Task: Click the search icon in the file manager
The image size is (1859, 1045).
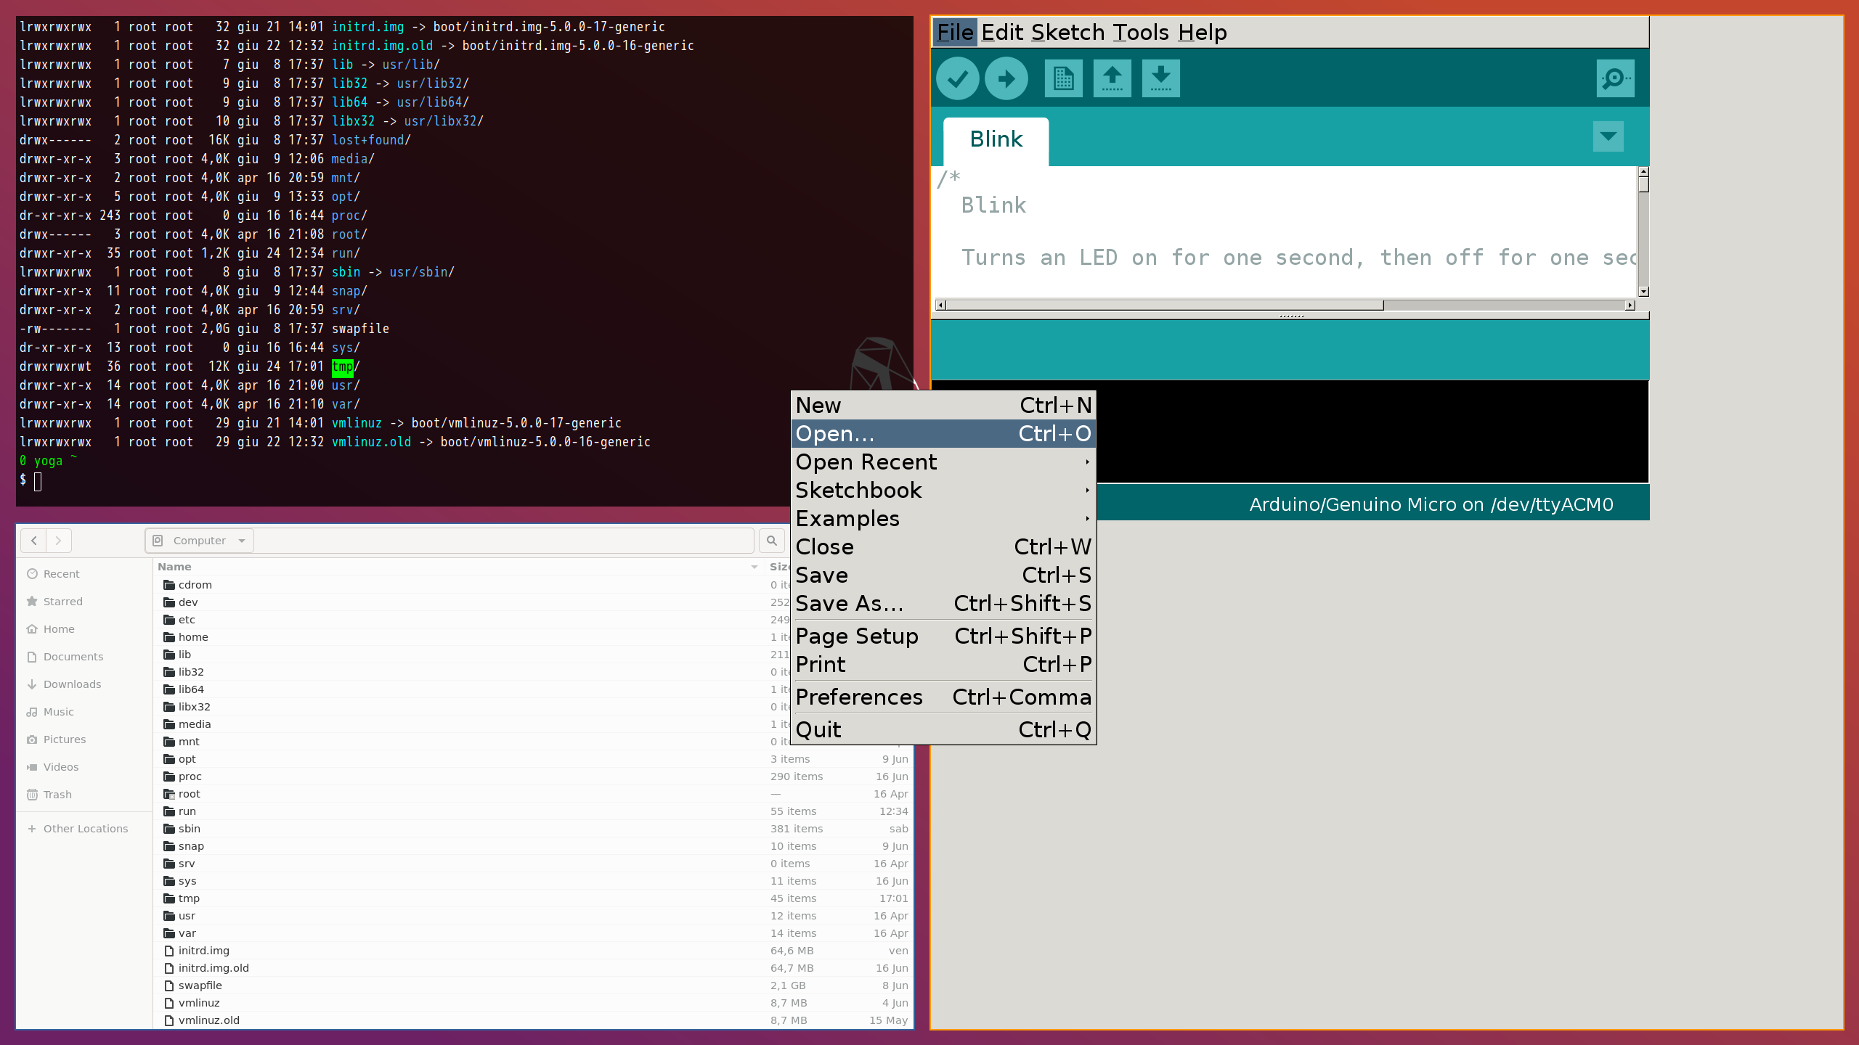Action: [772, 540]
